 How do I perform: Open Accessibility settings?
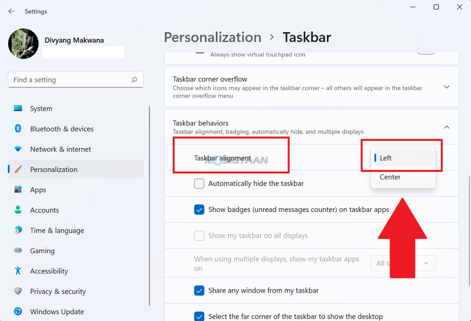[x=49, y=271]
